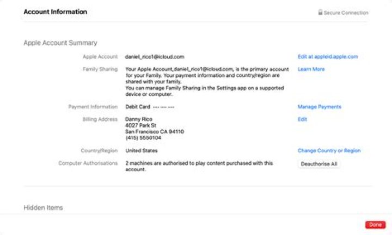
Task: Click the Hidden Items section heading
Action: pos(43,208)
